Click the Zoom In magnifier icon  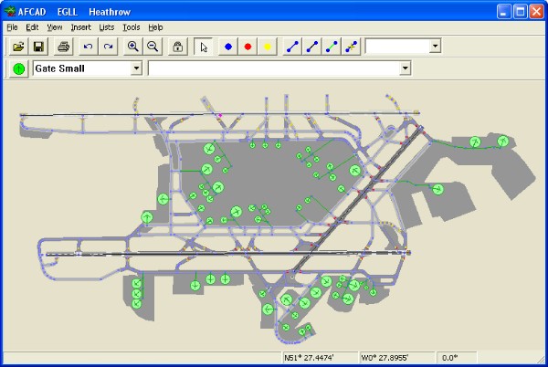(x=132, y=47)
